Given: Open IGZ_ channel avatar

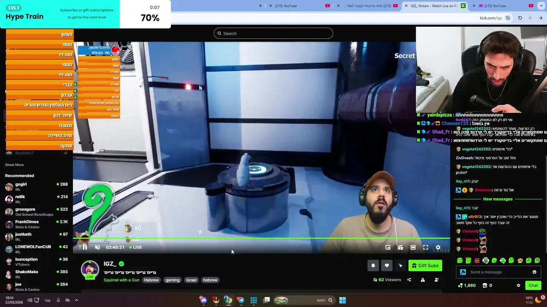Looking at the screenshot, I should click(x=90, y=269).
